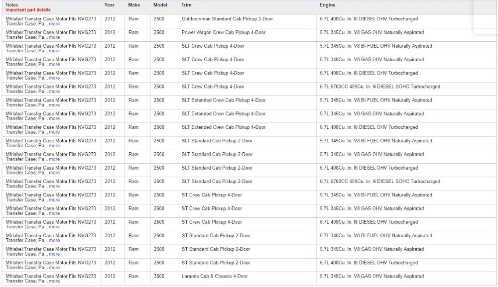Click the Make column header

coord(134,5)
